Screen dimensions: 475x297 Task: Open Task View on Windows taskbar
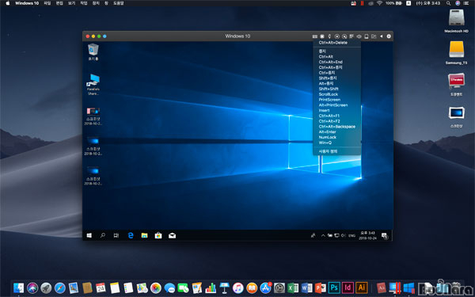coord(116,235)
